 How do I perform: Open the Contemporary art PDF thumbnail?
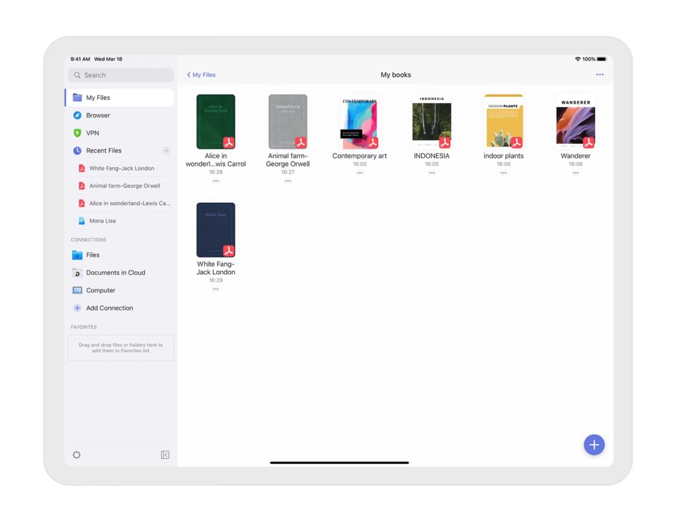pos(359,122)
